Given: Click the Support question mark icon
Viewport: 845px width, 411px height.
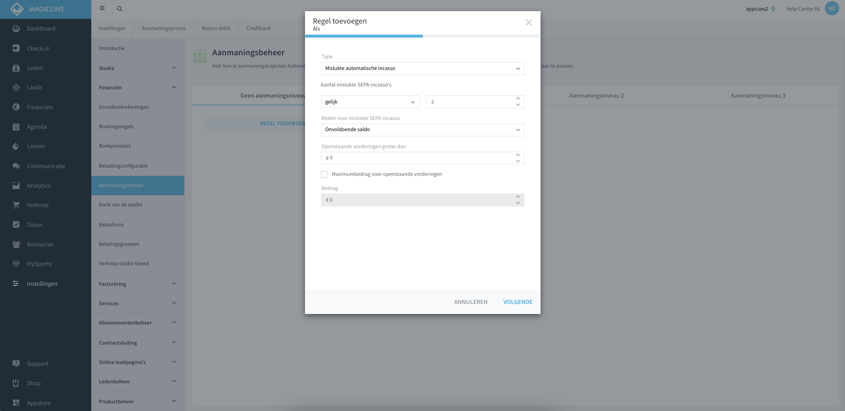Looking at the screenshot, I should [x=16, y=363].
